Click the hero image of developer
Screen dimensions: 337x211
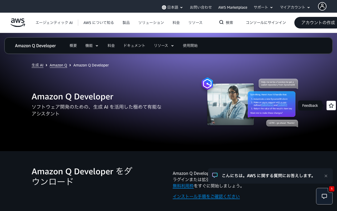(230, 104)
